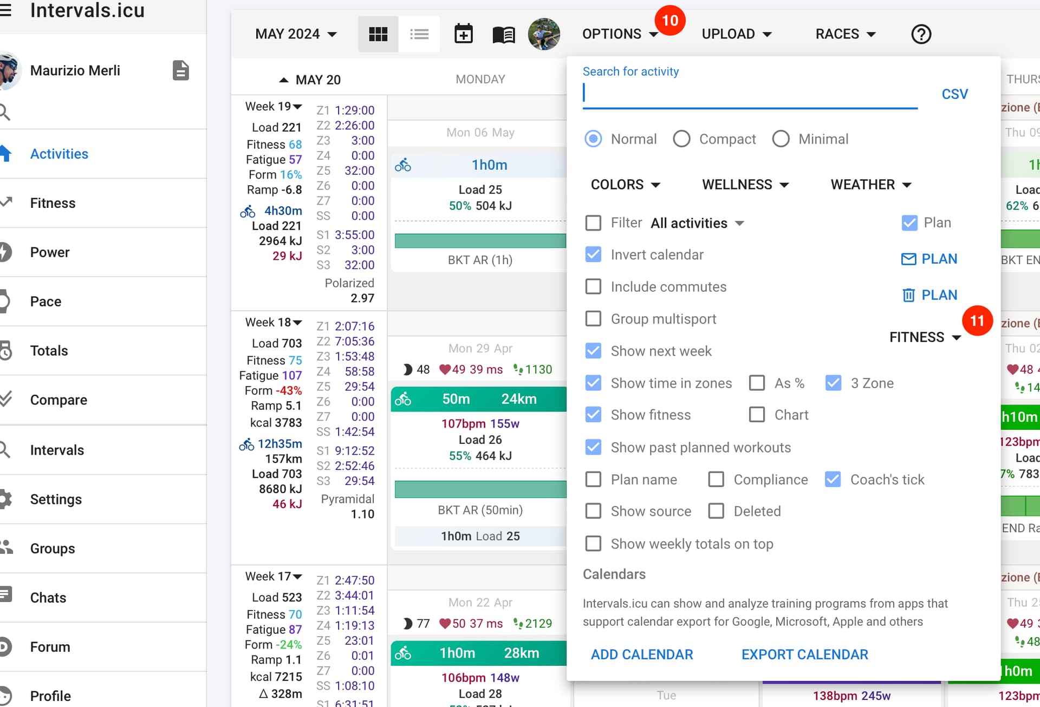Open the UPLOAD dropdown menu
Image resolution: width=1040 pixels, height=707 pixels.
click(736, 34)
